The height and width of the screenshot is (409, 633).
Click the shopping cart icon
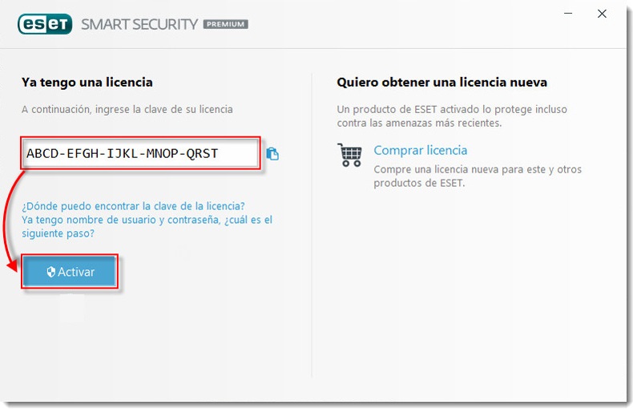(x=350, y=155)
